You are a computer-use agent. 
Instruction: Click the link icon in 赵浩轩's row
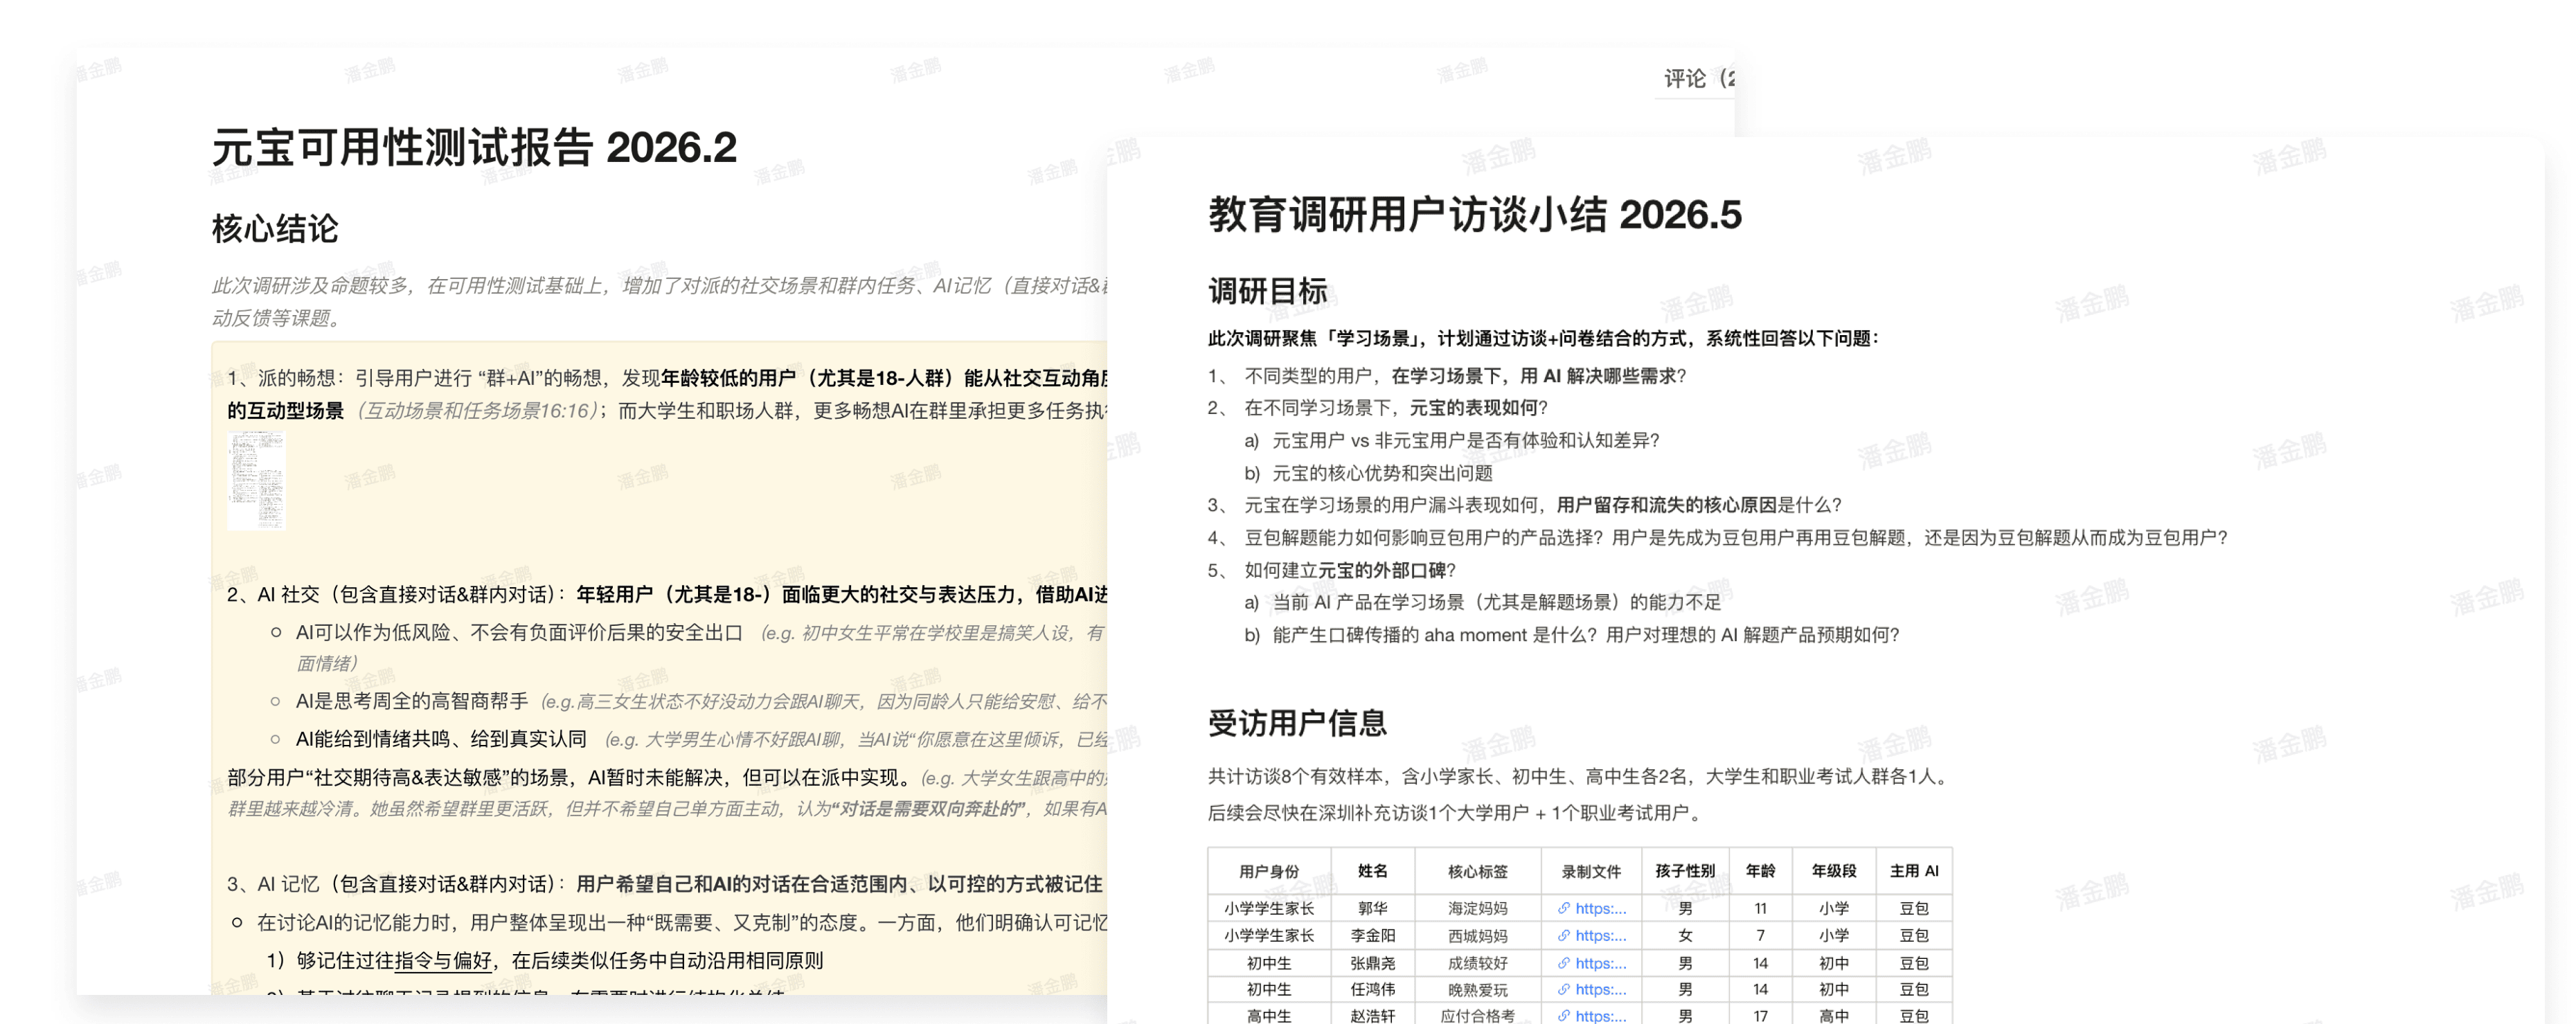click(1563, 1015)
